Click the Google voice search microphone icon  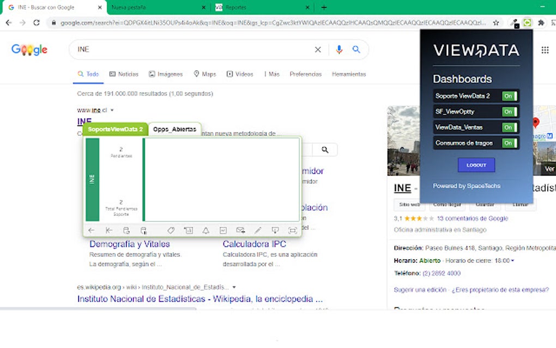point(339,49)
